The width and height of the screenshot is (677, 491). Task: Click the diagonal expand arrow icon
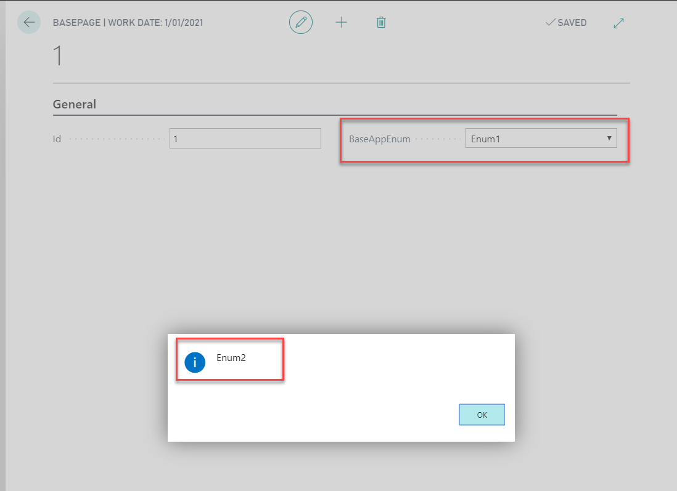pos(618,22)
